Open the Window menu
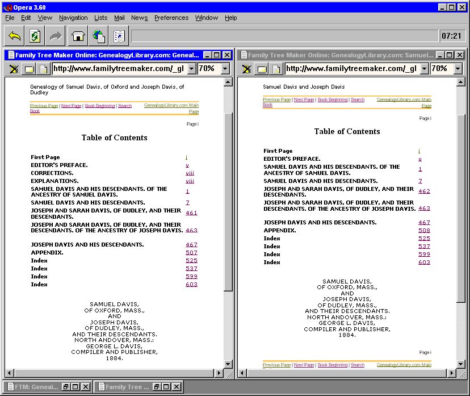Viewport: 470px width, 396px height. (x=207, y=18)
